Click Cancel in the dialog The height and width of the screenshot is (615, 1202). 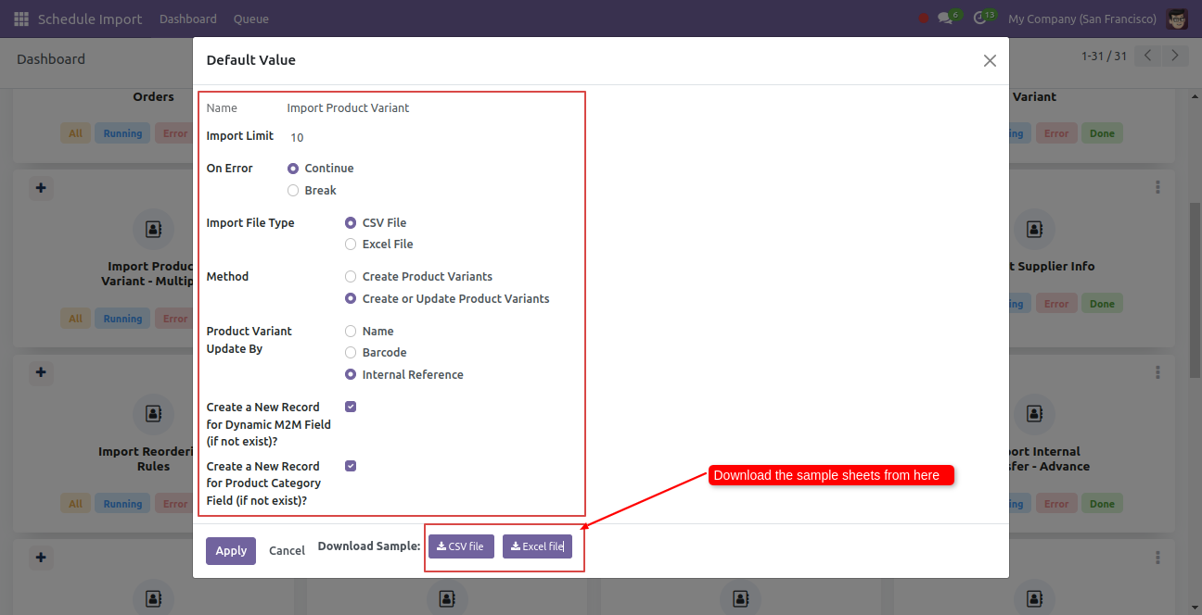point(287,551)
